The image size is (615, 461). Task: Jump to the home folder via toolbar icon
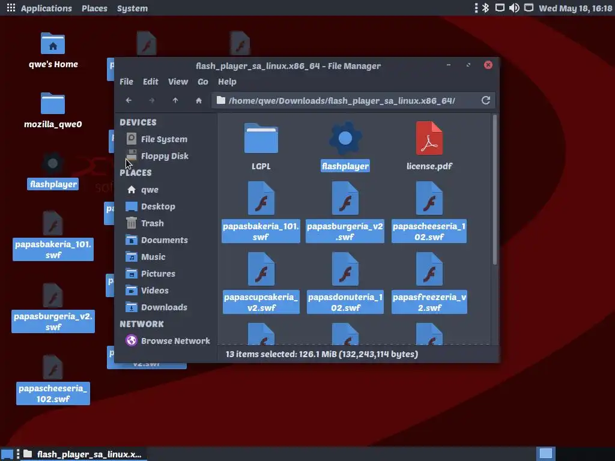point(199,100)
